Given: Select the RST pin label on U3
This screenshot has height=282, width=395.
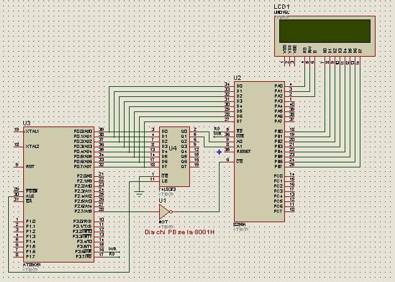Looking at the screenshot, I should click(30, 167).
